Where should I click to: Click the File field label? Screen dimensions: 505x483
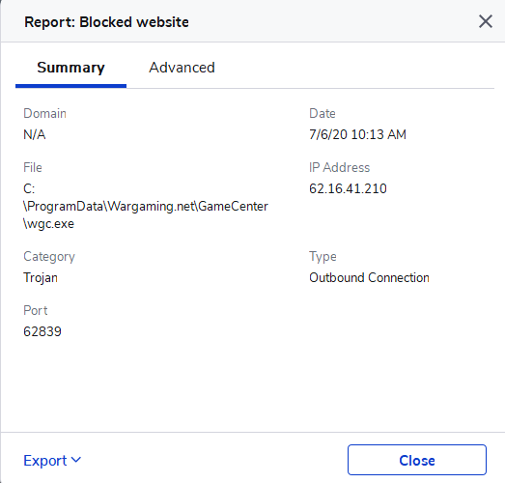[x=33, y=167]
